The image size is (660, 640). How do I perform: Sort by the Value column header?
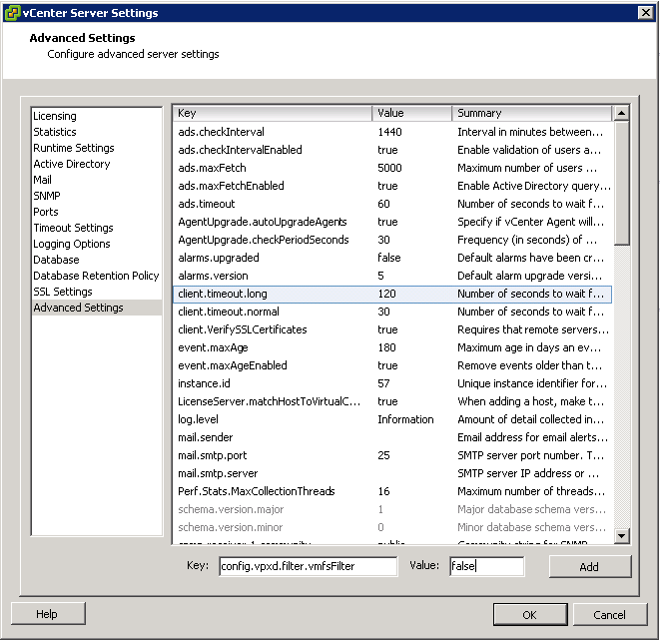(x=412, y=113)
